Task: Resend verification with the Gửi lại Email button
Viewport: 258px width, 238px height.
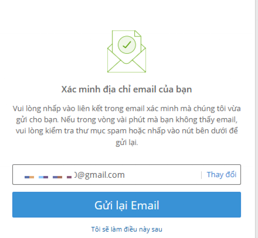Action: point(126,205)
